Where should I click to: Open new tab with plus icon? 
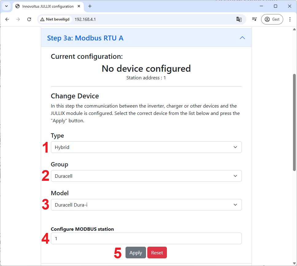(x=90, y=6)
